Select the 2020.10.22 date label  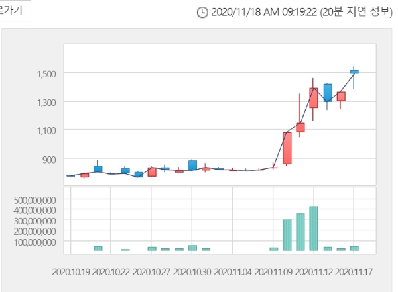point(112,271)
